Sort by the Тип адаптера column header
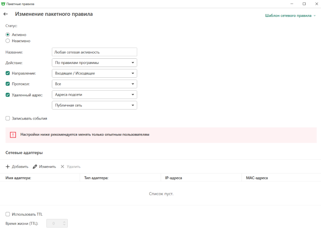The image size is (321, 235). coord(96,178)
